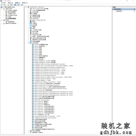Click the DESKTOP computer root node icon
The height and width of the screenshot is (136, 136).
pos(28,7)
